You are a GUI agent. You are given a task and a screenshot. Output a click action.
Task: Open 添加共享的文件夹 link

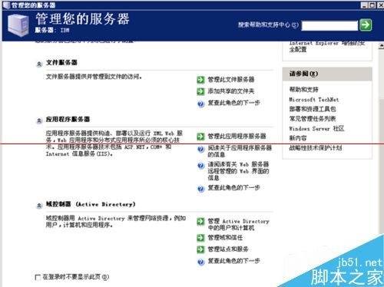pyautogui.click(x=231, y=91)
